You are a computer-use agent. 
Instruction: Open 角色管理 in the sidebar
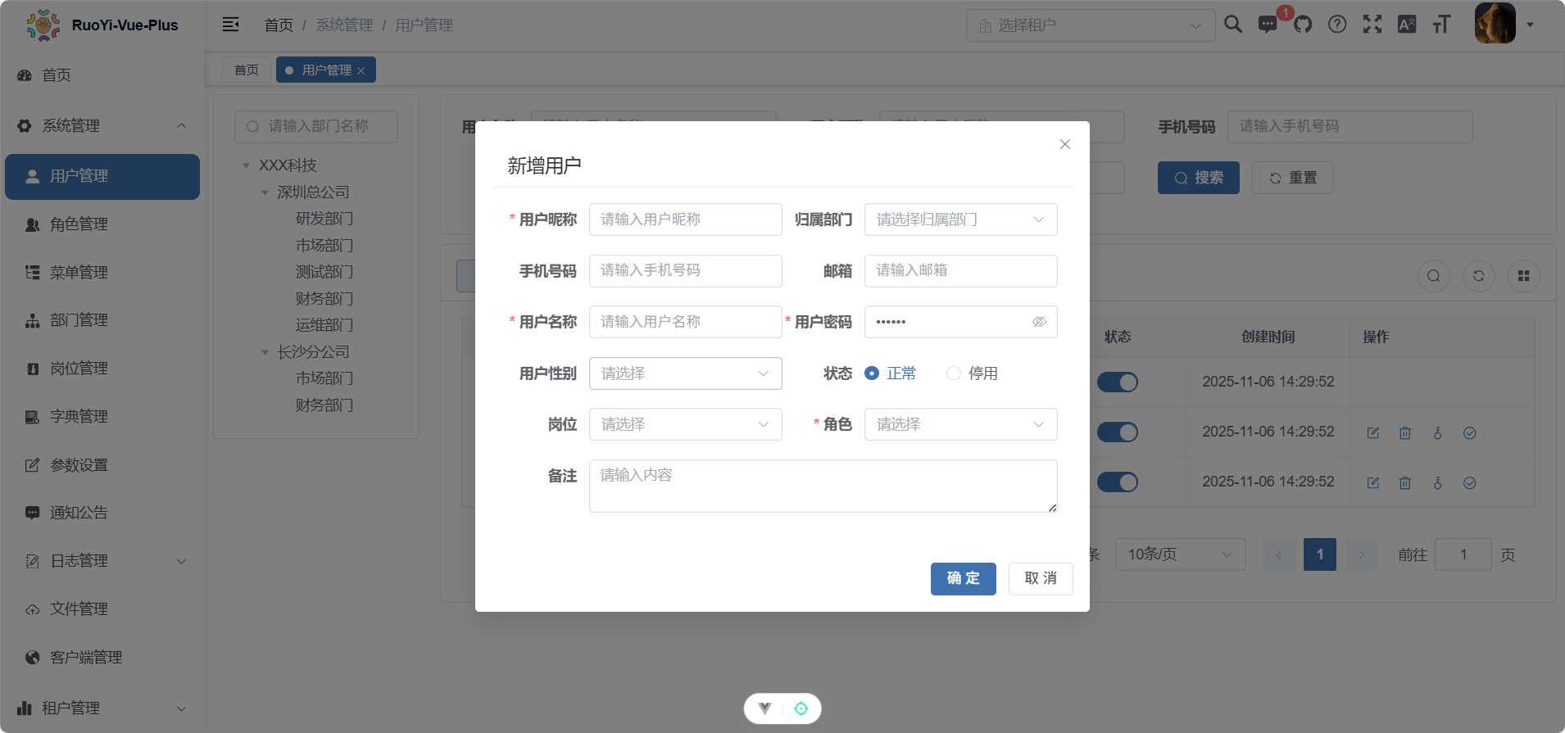pyautogui.click(x=79, y=224)
